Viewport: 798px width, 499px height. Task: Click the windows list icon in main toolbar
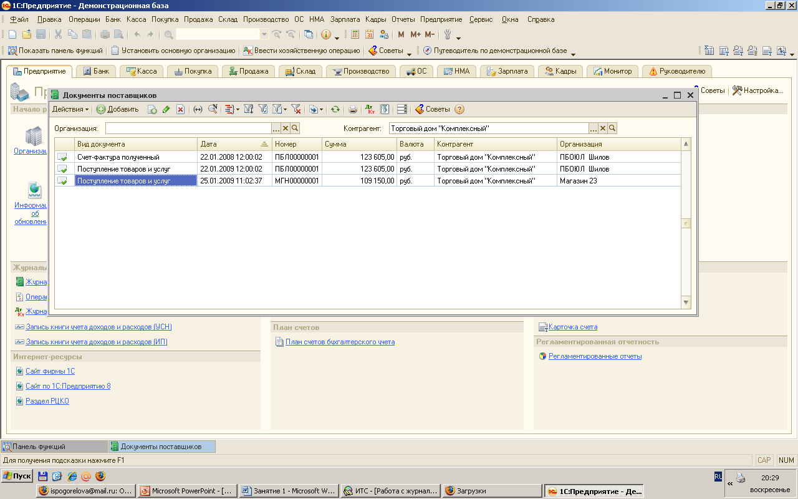click(x=309, y=34)
